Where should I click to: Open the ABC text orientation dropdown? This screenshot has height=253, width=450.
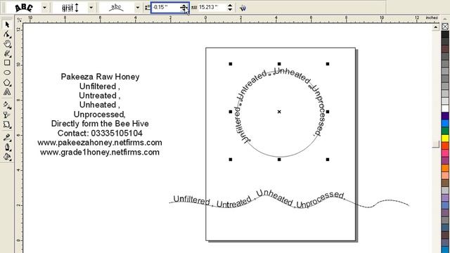[x=44, y=8]
